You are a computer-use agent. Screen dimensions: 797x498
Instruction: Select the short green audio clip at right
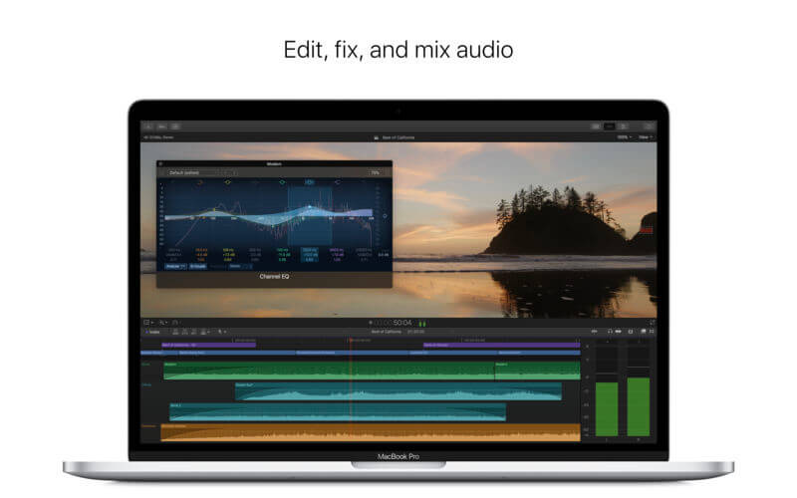point(538,371)
